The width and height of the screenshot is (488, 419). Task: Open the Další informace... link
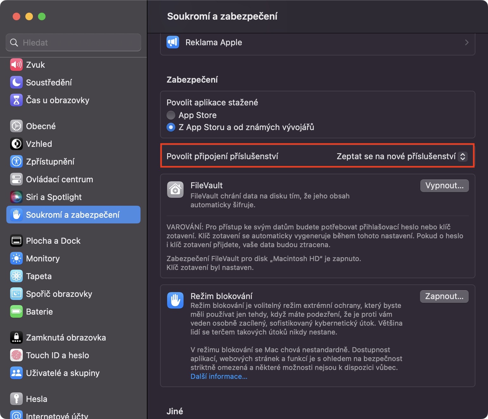click(x=219, y=376)
